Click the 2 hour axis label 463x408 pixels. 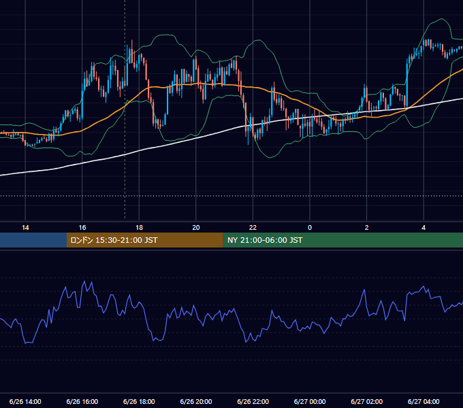[x=367, y=228]
